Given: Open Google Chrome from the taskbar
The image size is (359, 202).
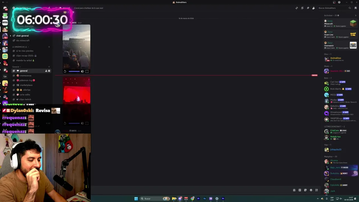Looking at the screenshot, I should click(192, 199).
